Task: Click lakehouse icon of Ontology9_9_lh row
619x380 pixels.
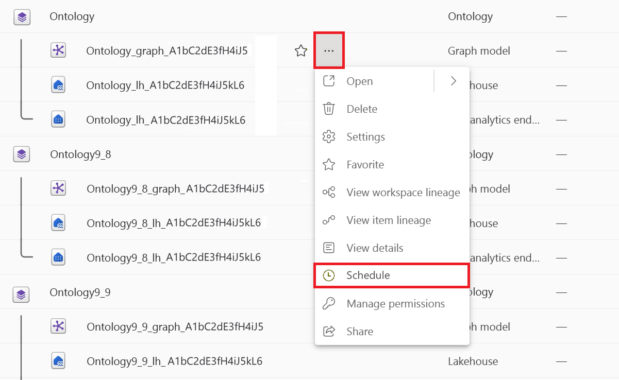Action: tap(58, 360)
